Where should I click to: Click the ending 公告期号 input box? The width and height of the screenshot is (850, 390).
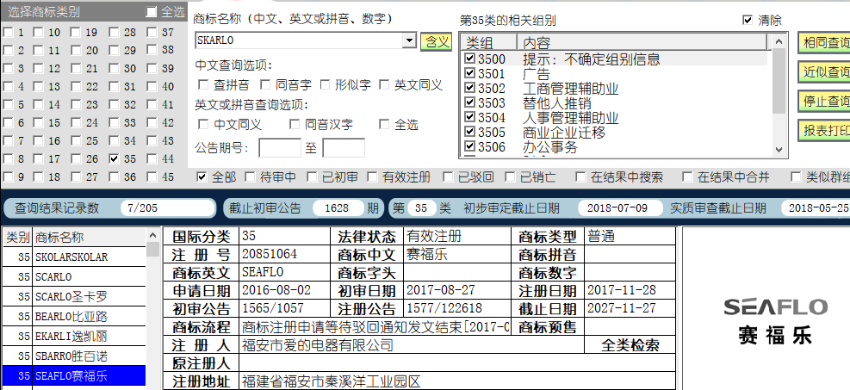(x=344, y=148)
